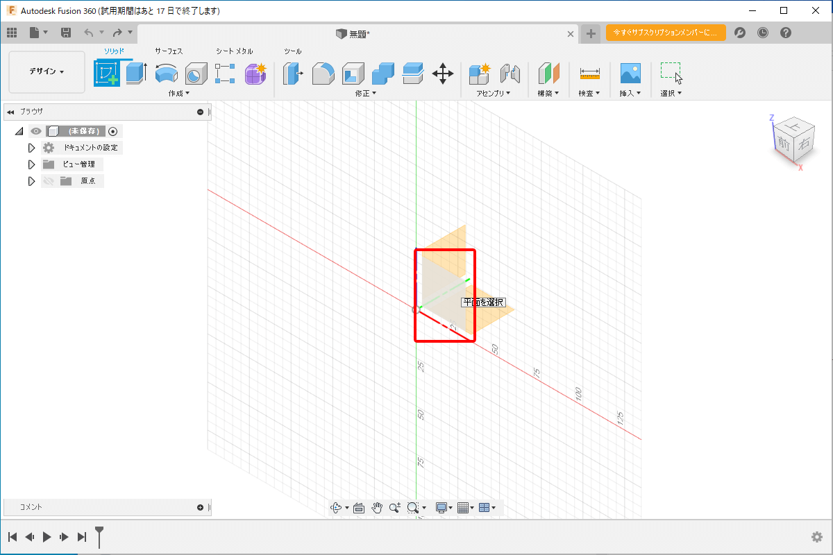833x555 pixels.
Task: Choose the Fillet tool in Modify
Action: [x=323, y=73]
